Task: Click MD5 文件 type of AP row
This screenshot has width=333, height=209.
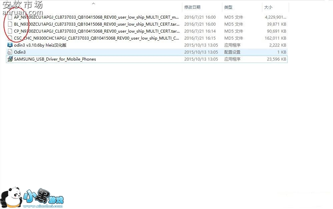Action: [x=234, y=17]
